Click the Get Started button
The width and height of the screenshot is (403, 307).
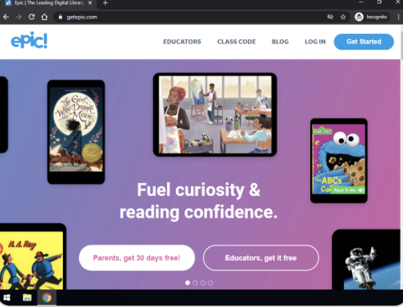tap(364, 41)
